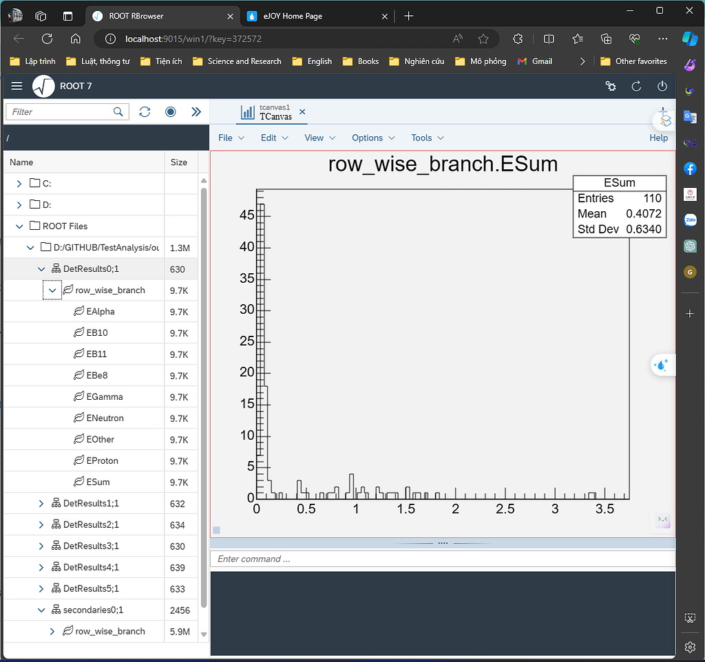
Task: Expand the DetResults3;1 tree node
Action: (x=41, y=546)
